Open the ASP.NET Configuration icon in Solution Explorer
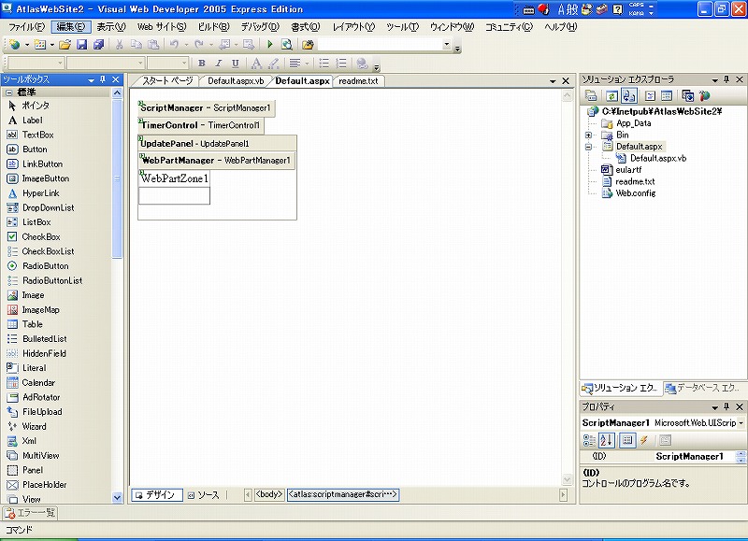 pos(705,96)
